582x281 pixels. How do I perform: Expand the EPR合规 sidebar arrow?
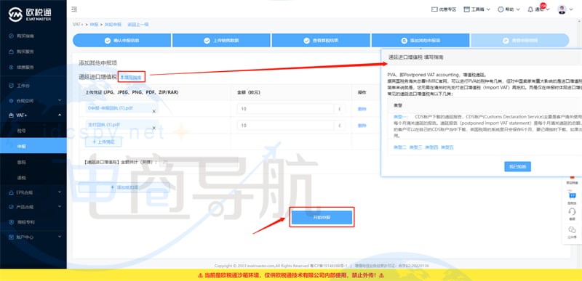pos(60,192)
